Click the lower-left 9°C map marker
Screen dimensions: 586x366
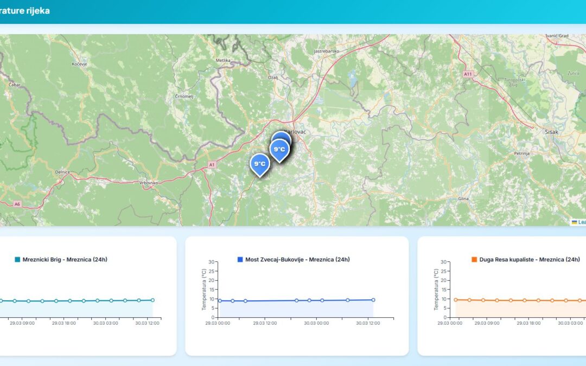click(260, 165)
